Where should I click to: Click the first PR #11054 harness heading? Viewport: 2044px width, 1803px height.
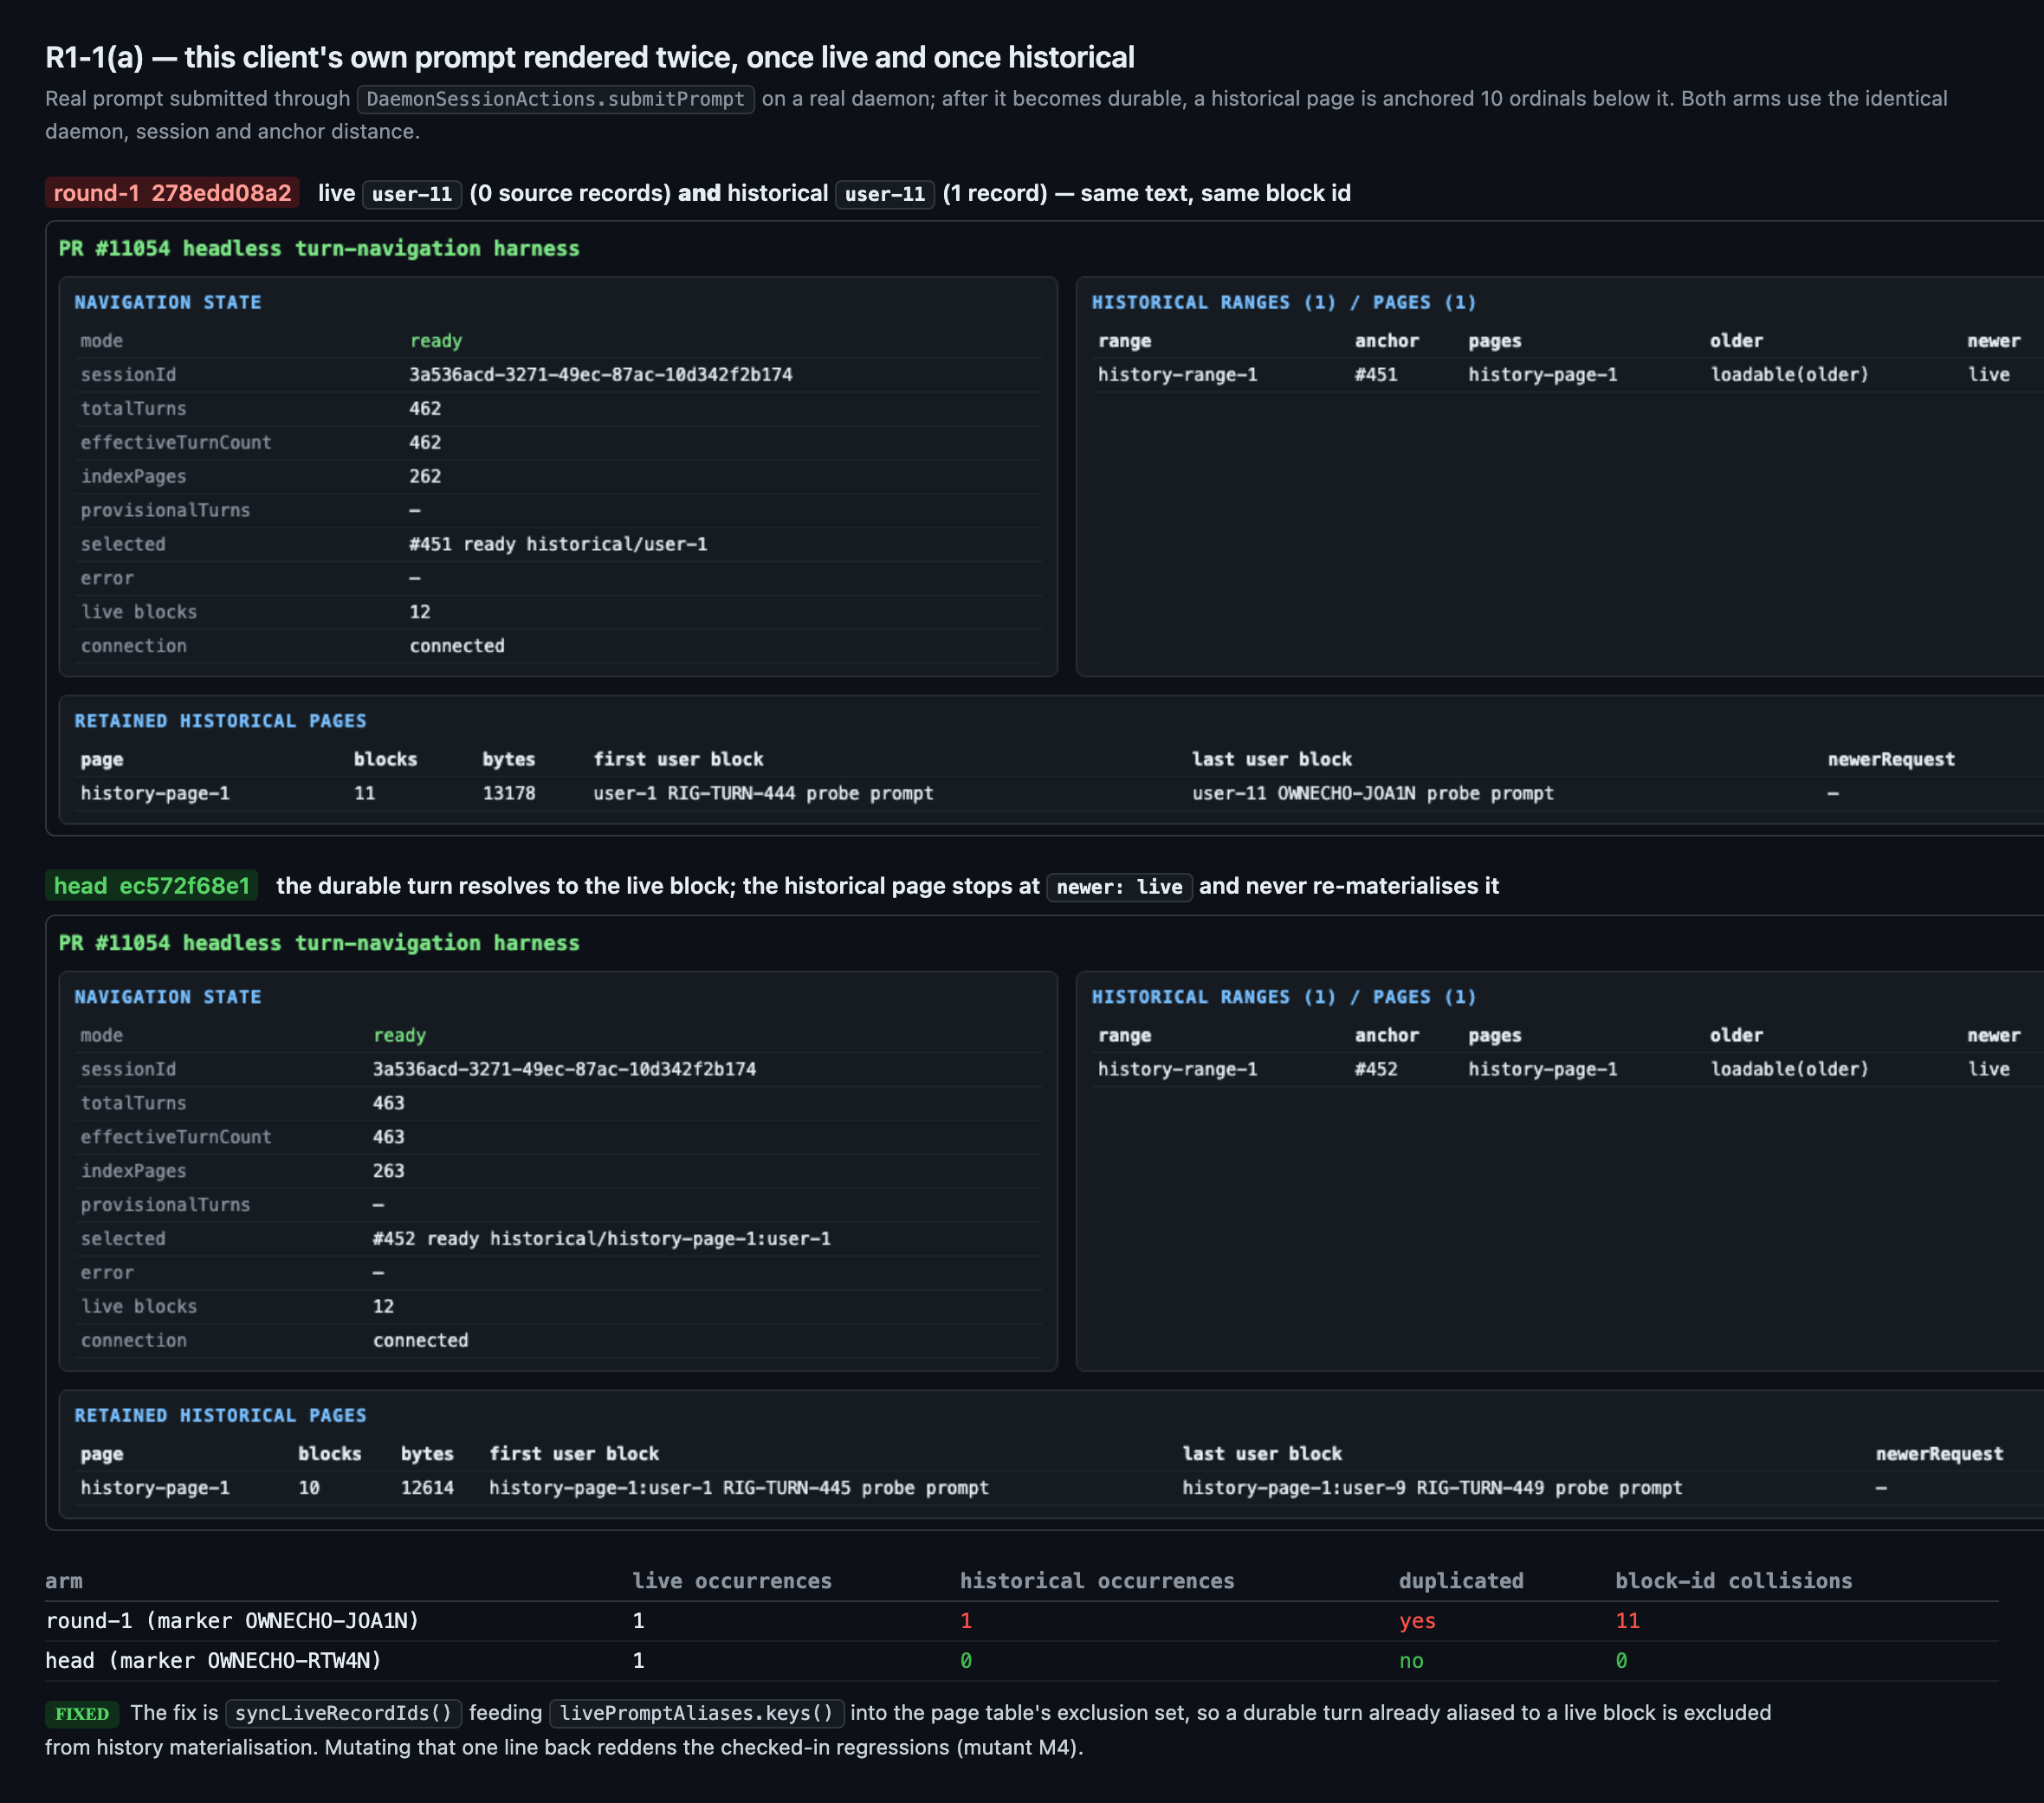tap(319, 248)
